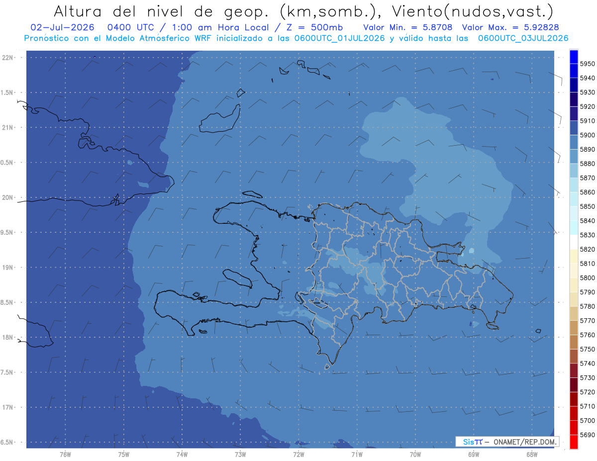This screenshot has width=597, height=461.
Task: Click the 'Valor Min. = 5.8708' text
Action: [x=407, y=27]
